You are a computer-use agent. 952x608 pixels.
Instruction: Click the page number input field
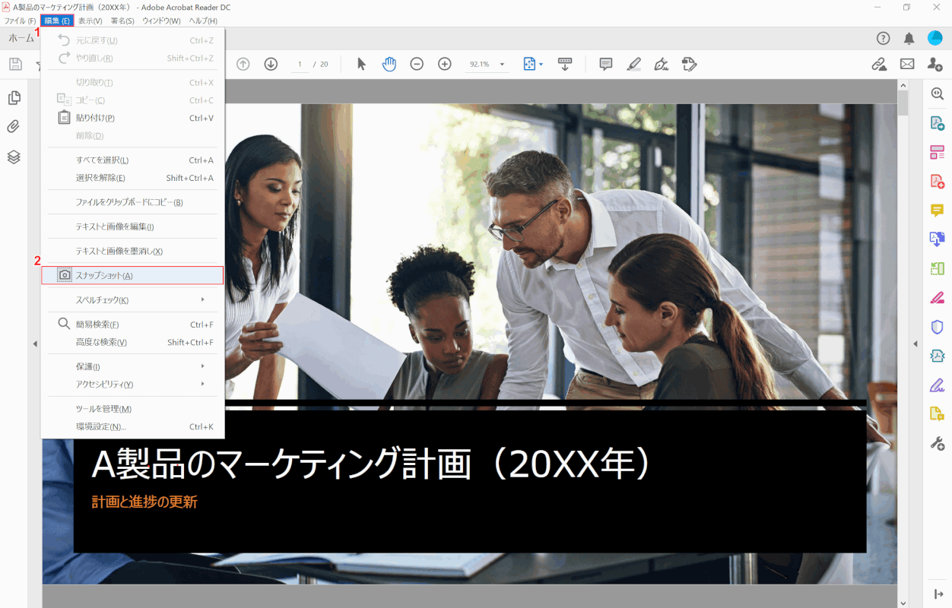[299, 64]
